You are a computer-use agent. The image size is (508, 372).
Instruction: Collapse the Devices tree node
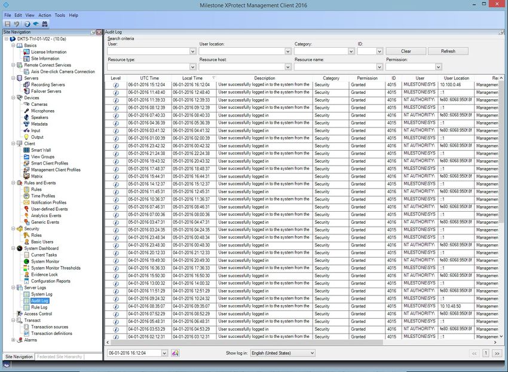[13, 97]
